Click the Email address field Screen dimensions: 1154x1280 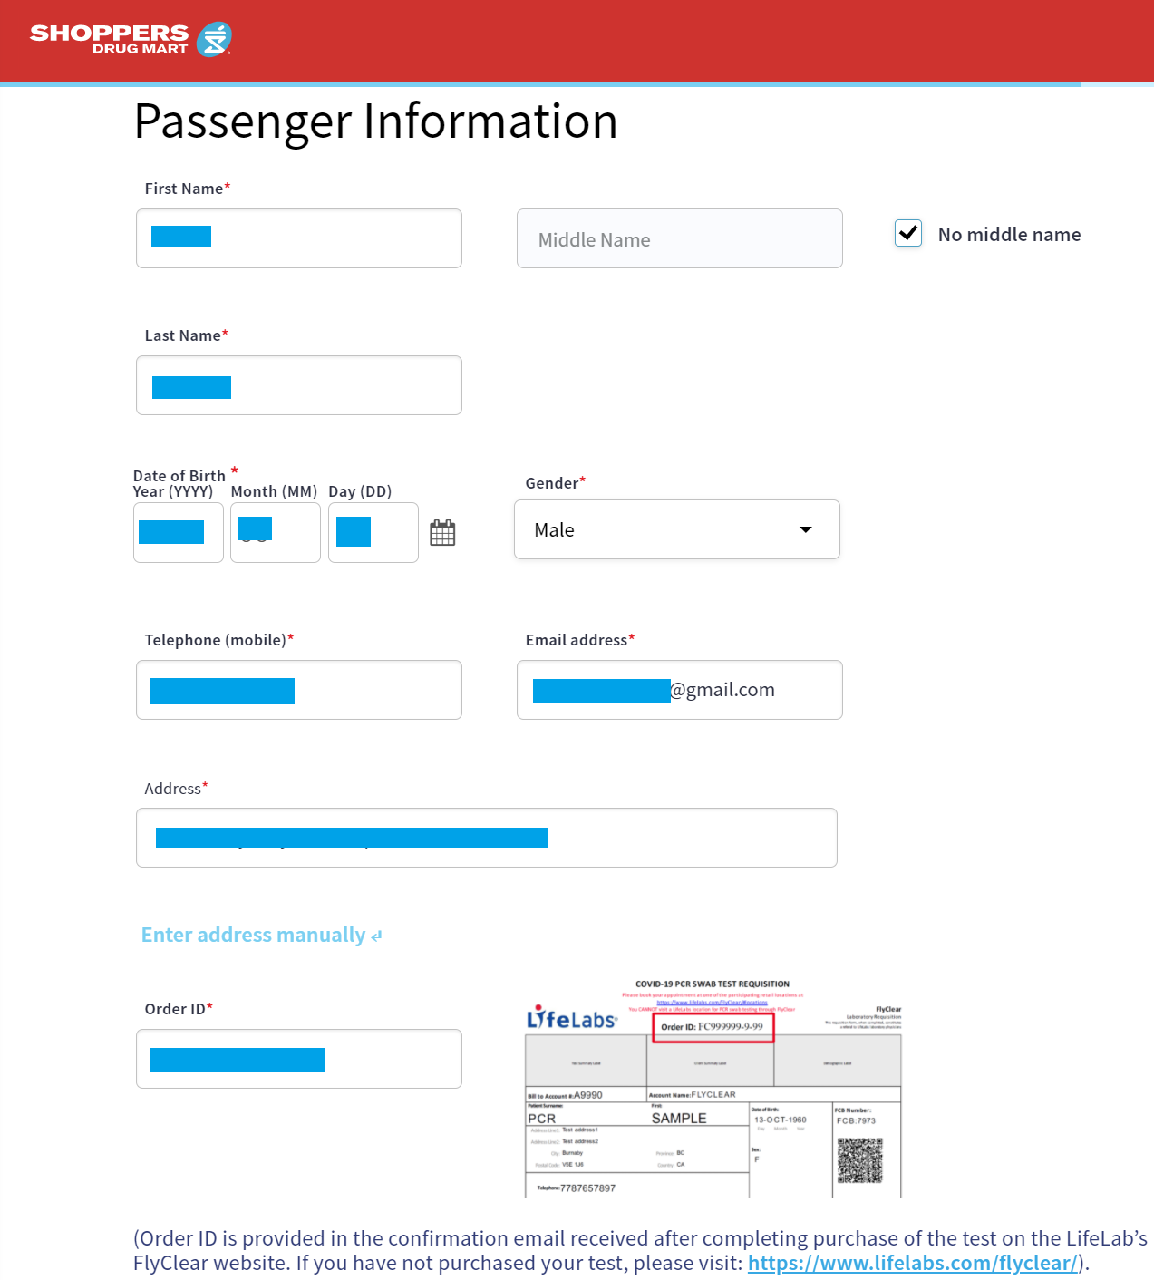679,690
